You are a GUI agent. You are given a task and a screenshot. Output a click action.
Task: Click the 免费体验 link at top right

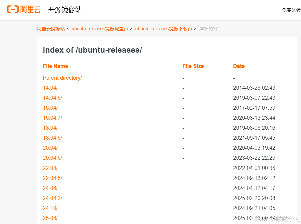[291, 10]
